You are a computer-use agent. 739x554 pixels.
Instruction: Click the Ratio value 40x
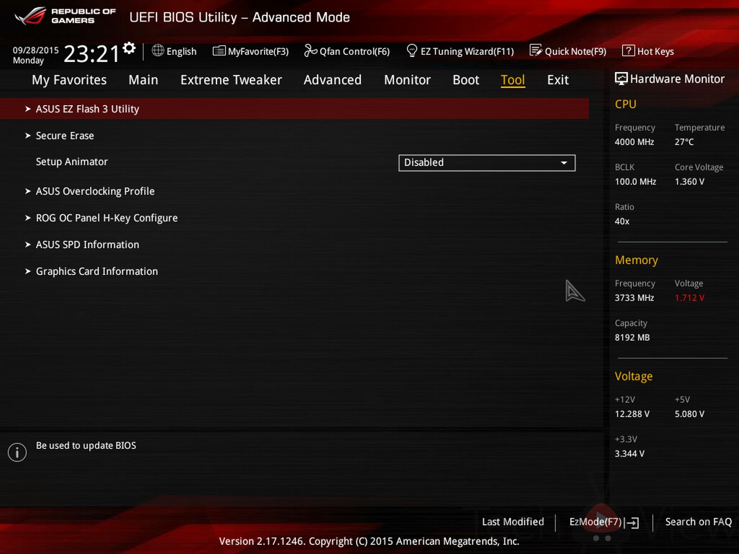pos(622,221)
